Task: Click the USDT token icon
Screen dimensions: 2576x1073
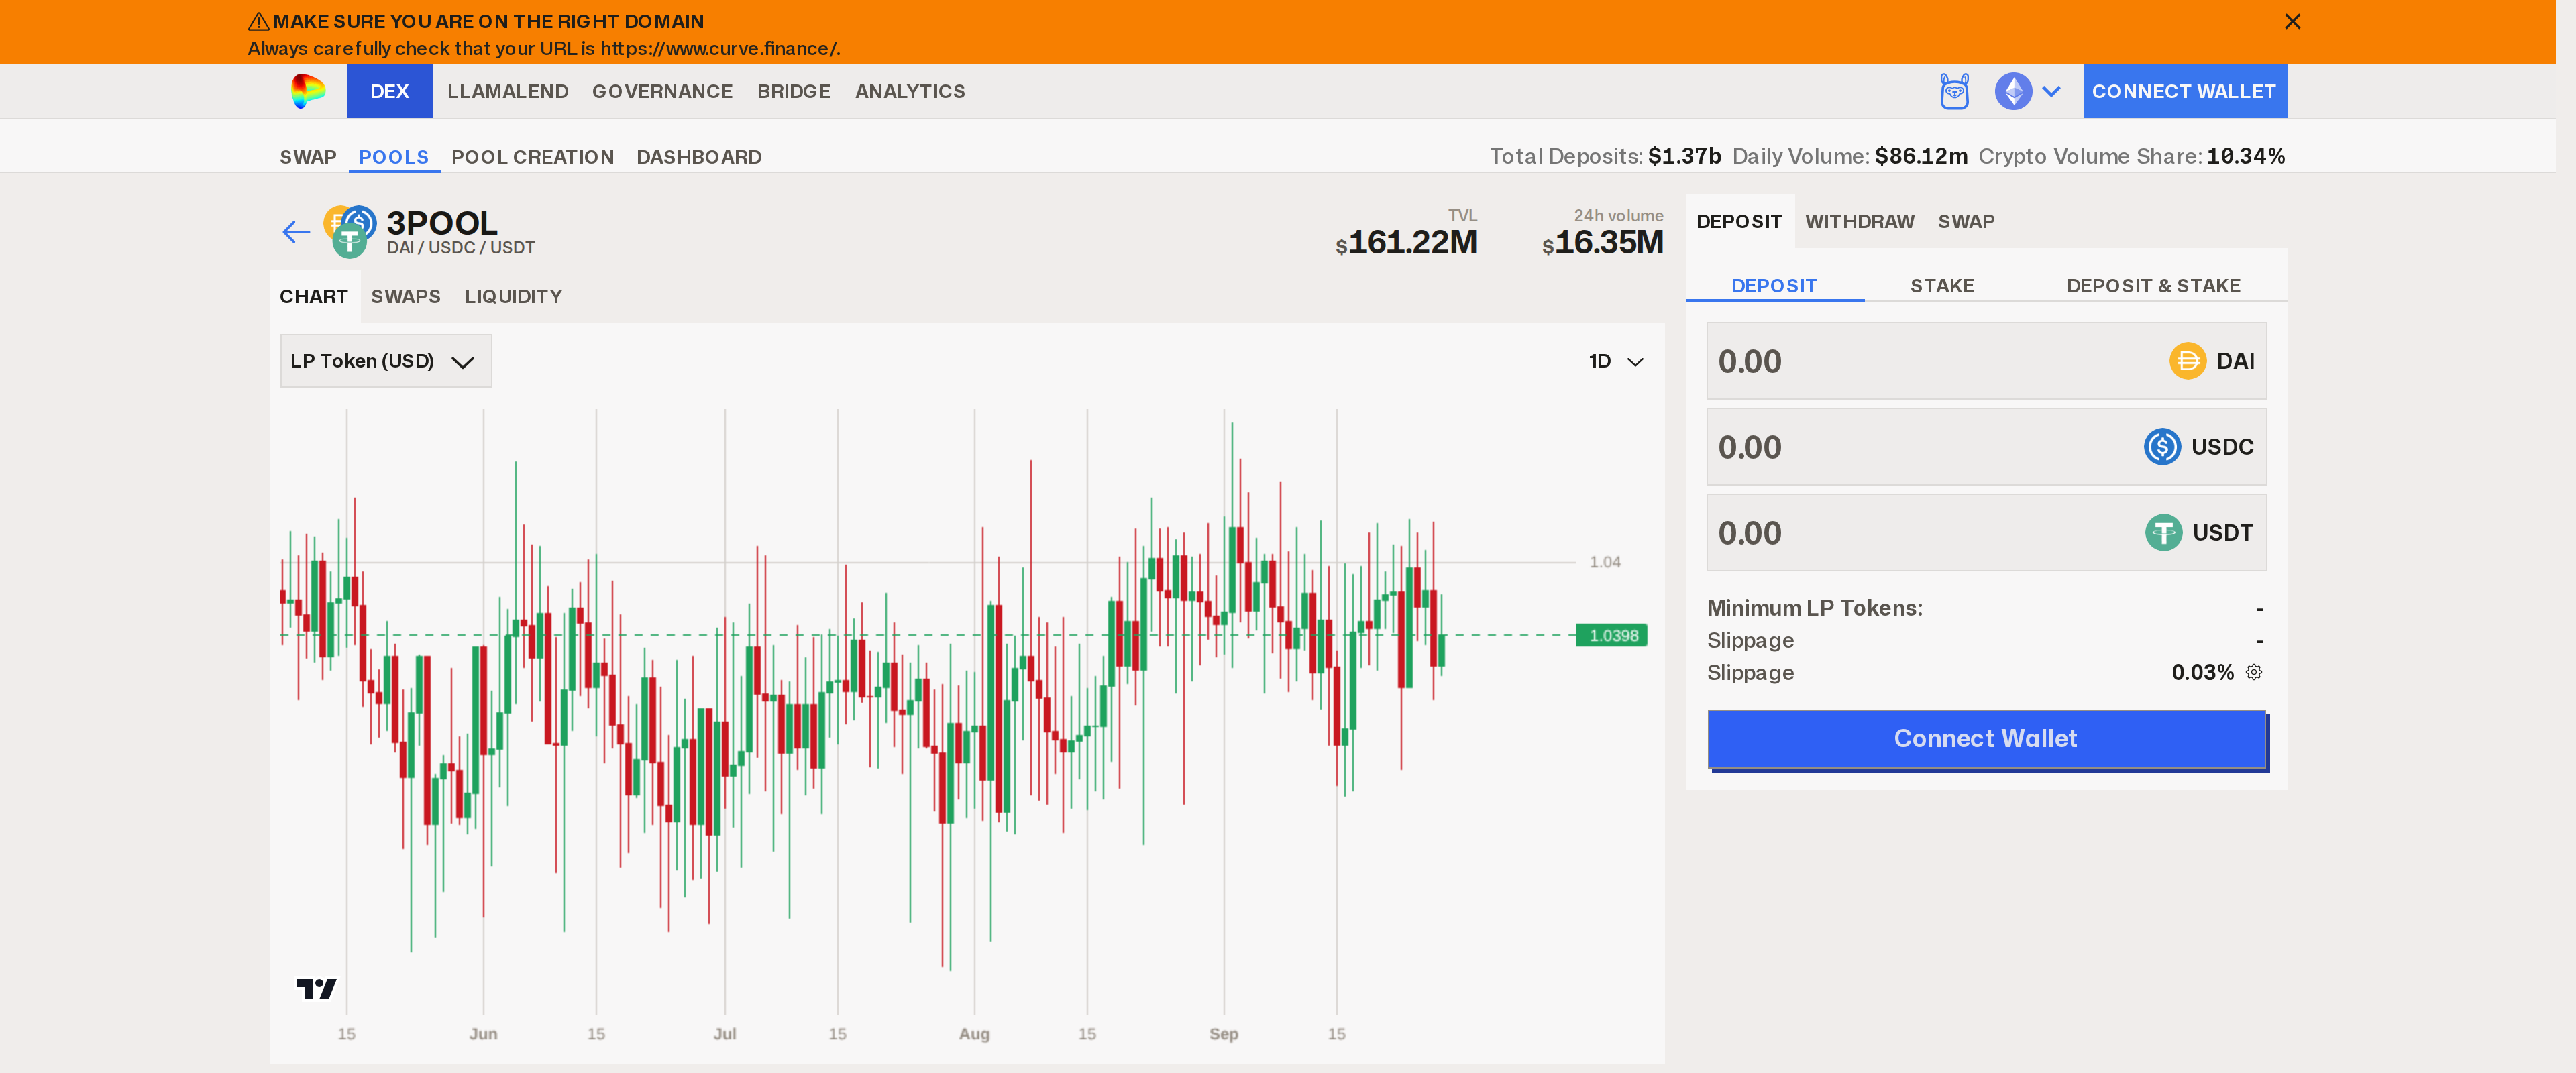Action: coord(2163,533)
